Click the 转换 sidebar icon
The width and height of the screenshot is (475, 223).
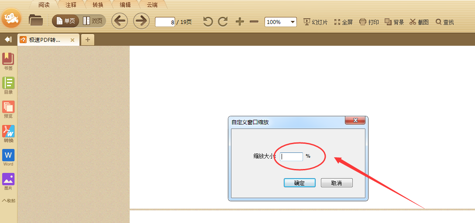pyautogui.click(x=8, y=134)
